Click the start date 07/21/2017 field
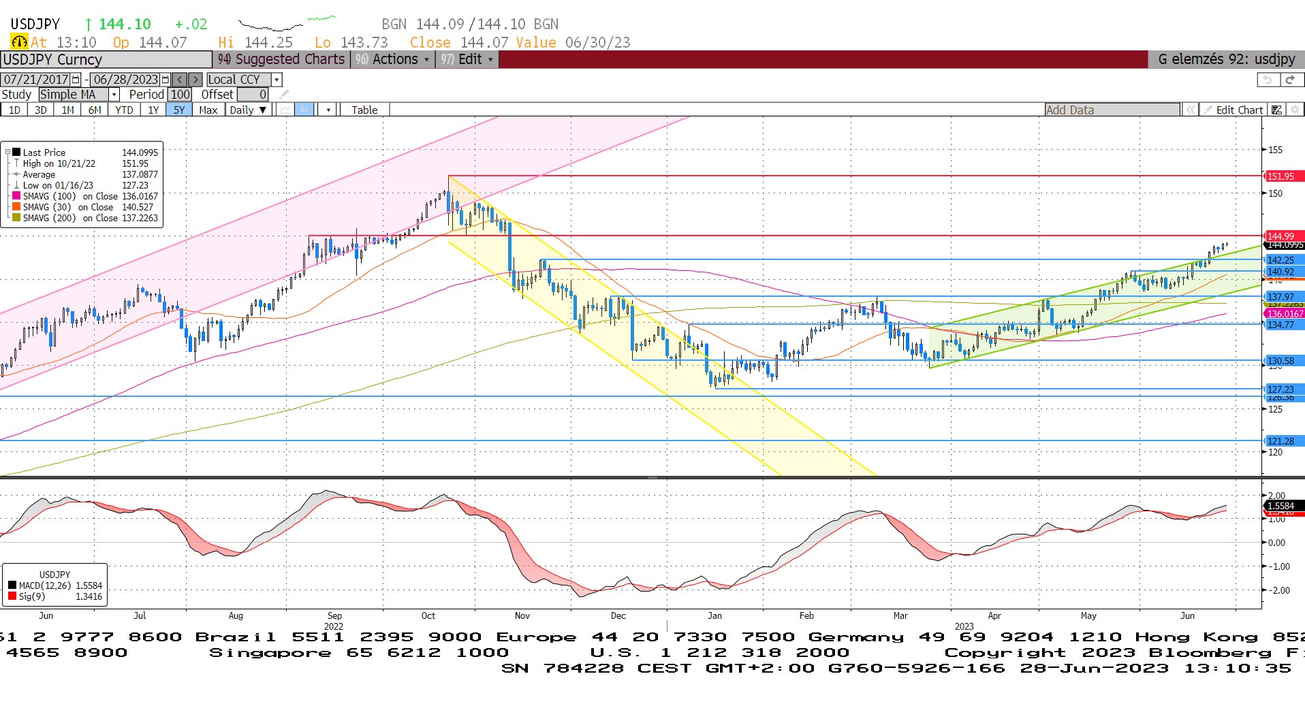Viewport: 1305px width, 706px height. [x=36, y=80]
